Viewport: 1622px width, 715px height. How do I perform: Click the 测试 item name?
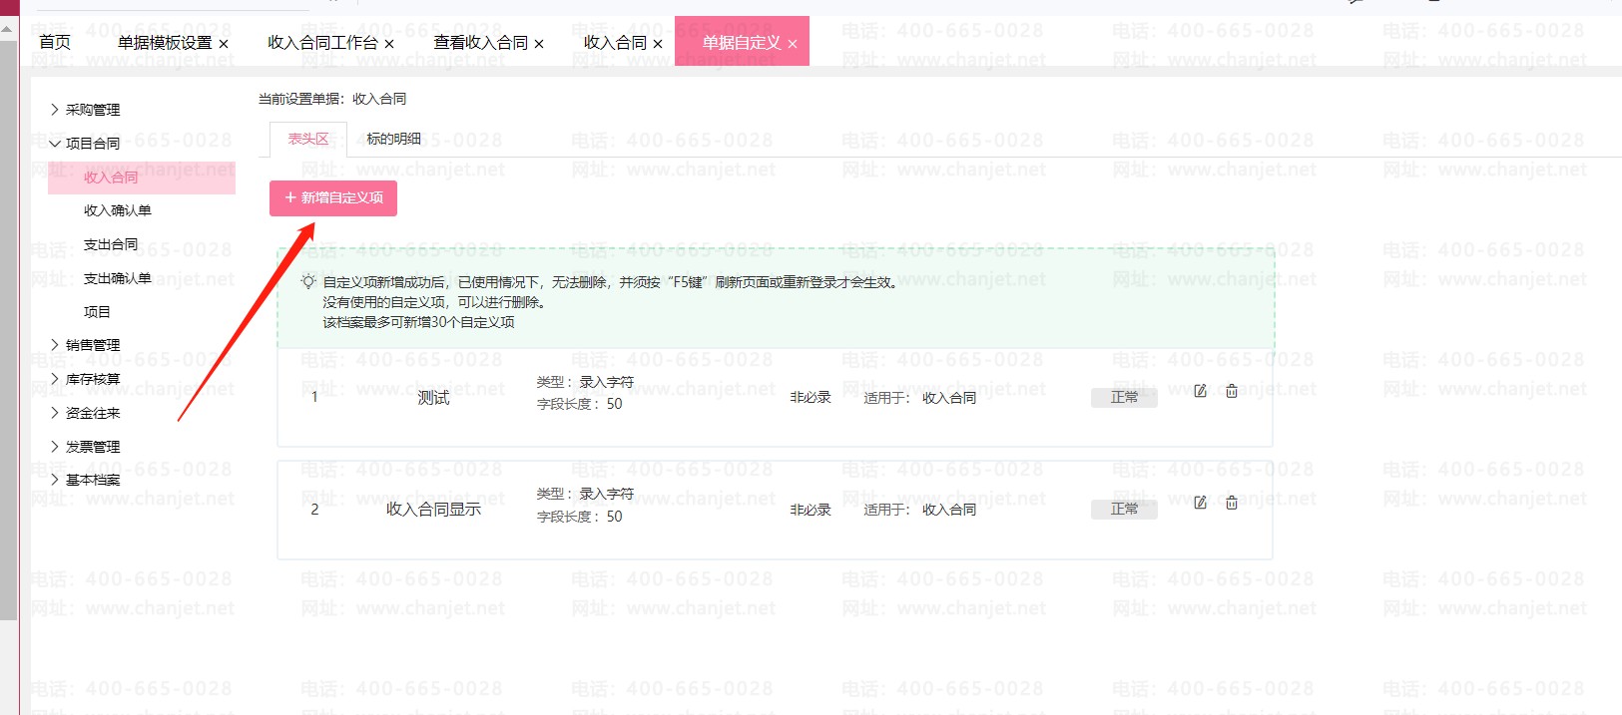[433, 398]
